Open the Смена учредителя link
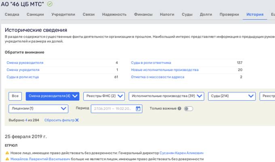The image size is (275, 162). tap(23, 70)
